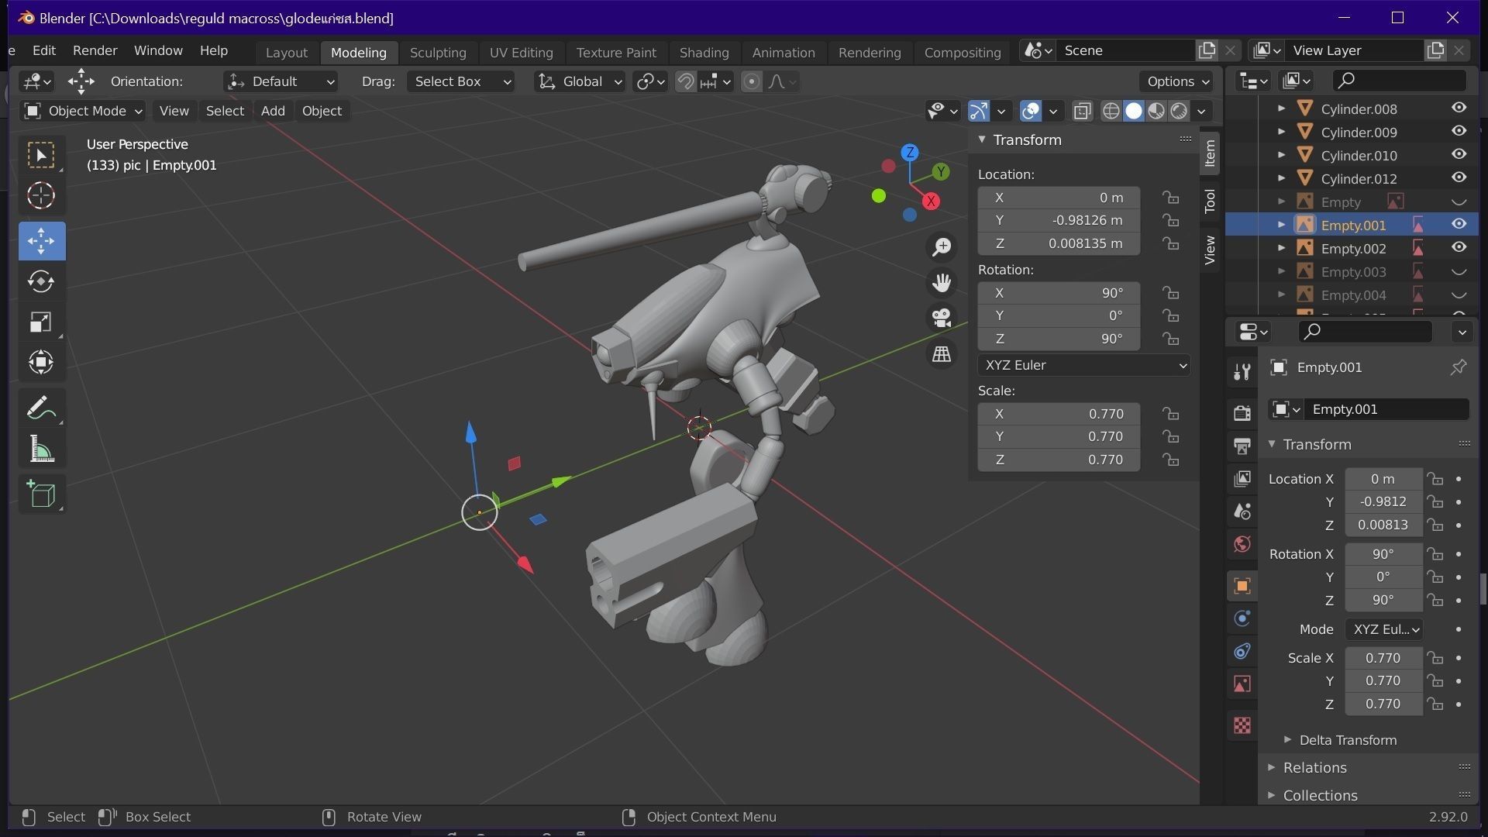Toggle camera view in viewport
Screen dimensions: 1488x837
(x=942, y=318)
